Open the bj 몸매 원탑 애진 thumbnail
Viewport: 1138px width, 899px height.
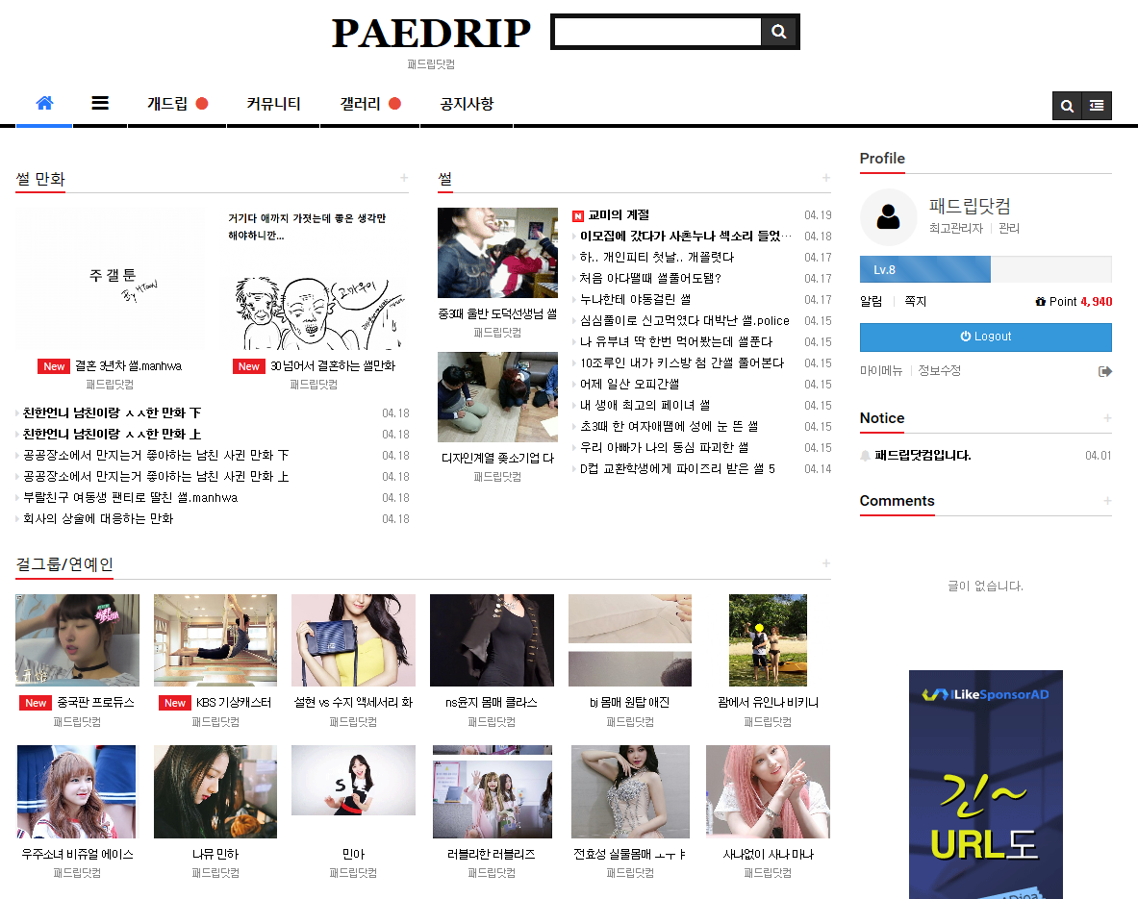[x=630, y=640]
